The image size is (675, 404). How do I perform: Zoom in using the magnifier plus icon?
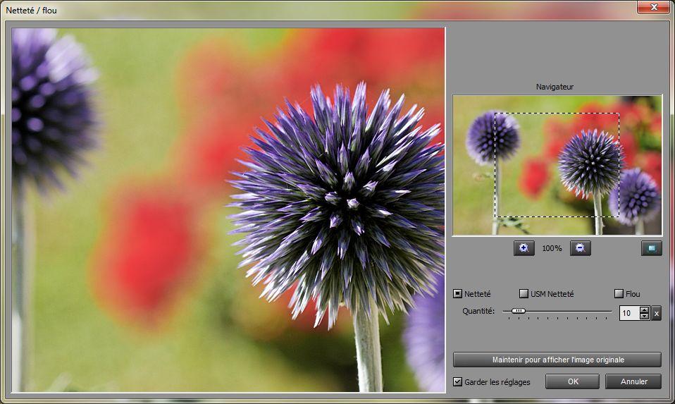pyautogui.click(x=524, y=248)
